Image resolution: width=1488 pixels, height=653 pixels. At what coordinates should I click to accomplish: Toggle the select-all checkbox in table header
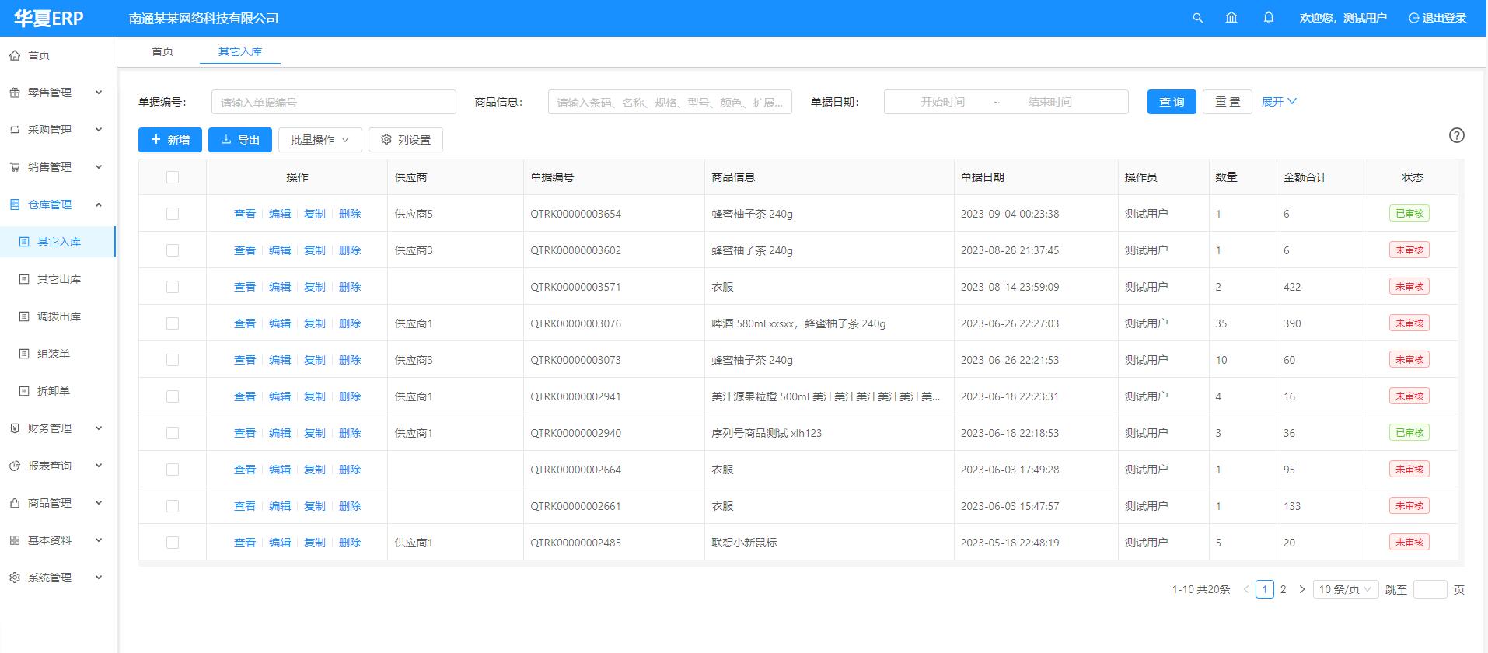point(173,177)
